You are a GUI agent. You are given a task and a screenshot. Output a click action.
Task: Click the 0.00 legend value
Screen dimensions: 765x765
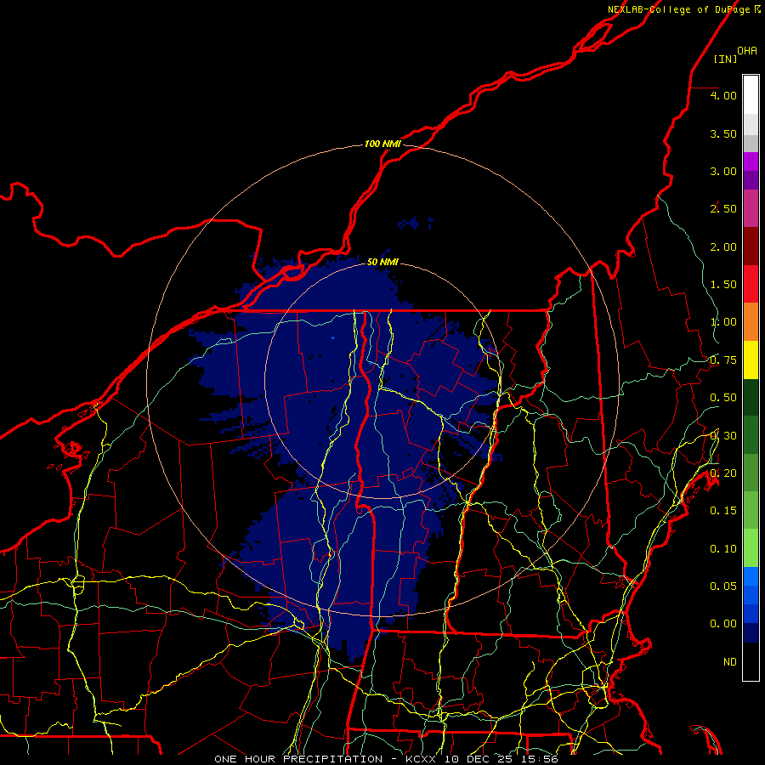tap(723, 624)
